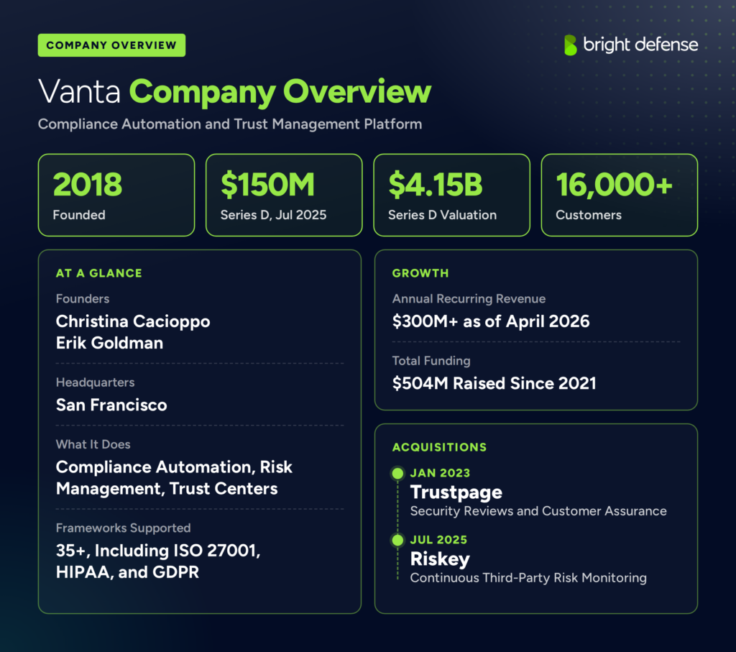Image resolution: width=736 pixels, height=652 pixels.
Task: Select founder name 'Christina Cacioppo'
Action: 133,321
